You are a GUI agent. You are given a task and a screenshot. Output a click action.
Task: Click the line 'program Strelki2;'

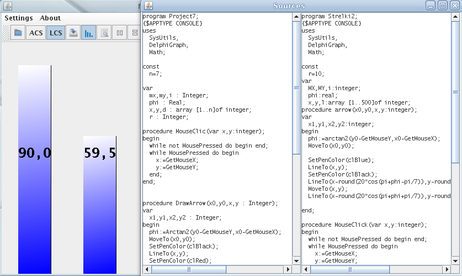coord(330,16)
